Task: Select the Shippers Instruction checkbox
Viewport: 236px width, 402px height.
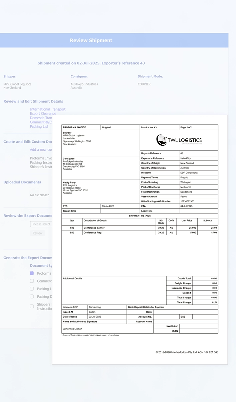Action: click(32, 306)
